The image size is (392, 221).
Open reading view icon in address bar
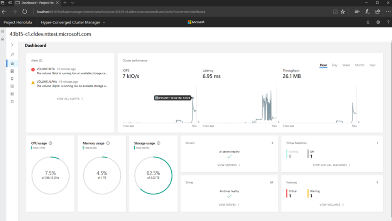[335, 12]
